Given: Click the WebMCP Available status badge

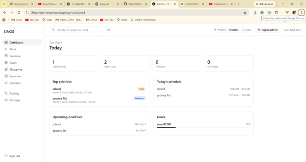Looking at the screenshot, I should click(x=232, y=30).
